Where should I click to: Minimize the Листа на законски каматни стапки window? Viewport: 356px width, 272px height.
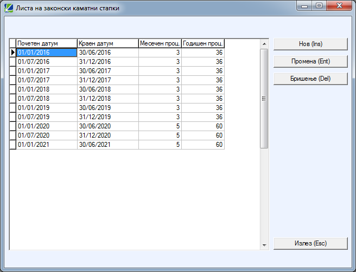pyautogui.click(x=304, y=6)
